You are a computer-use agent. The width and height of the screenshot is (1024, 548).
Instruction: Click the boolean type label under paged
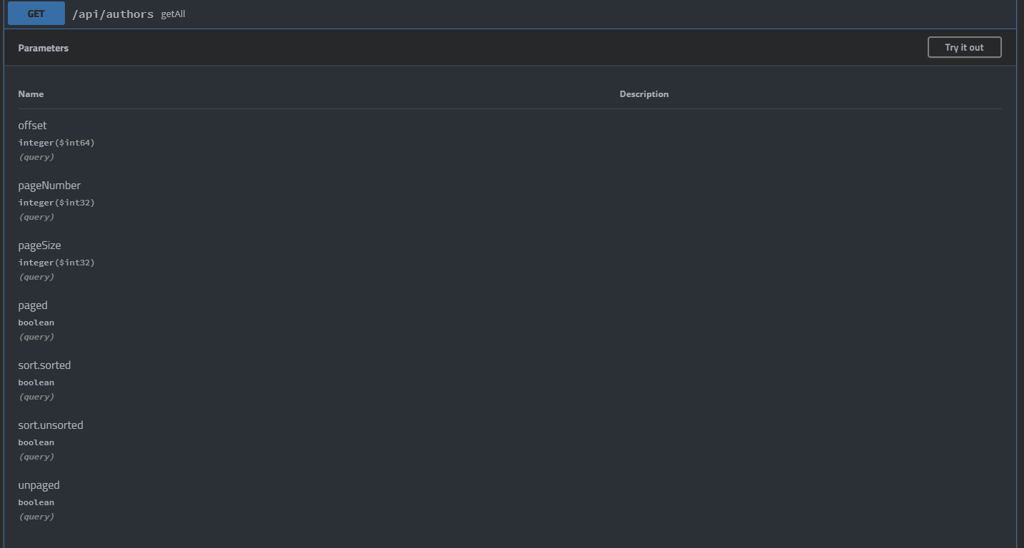pyautogui.click(x=36, y=322)
